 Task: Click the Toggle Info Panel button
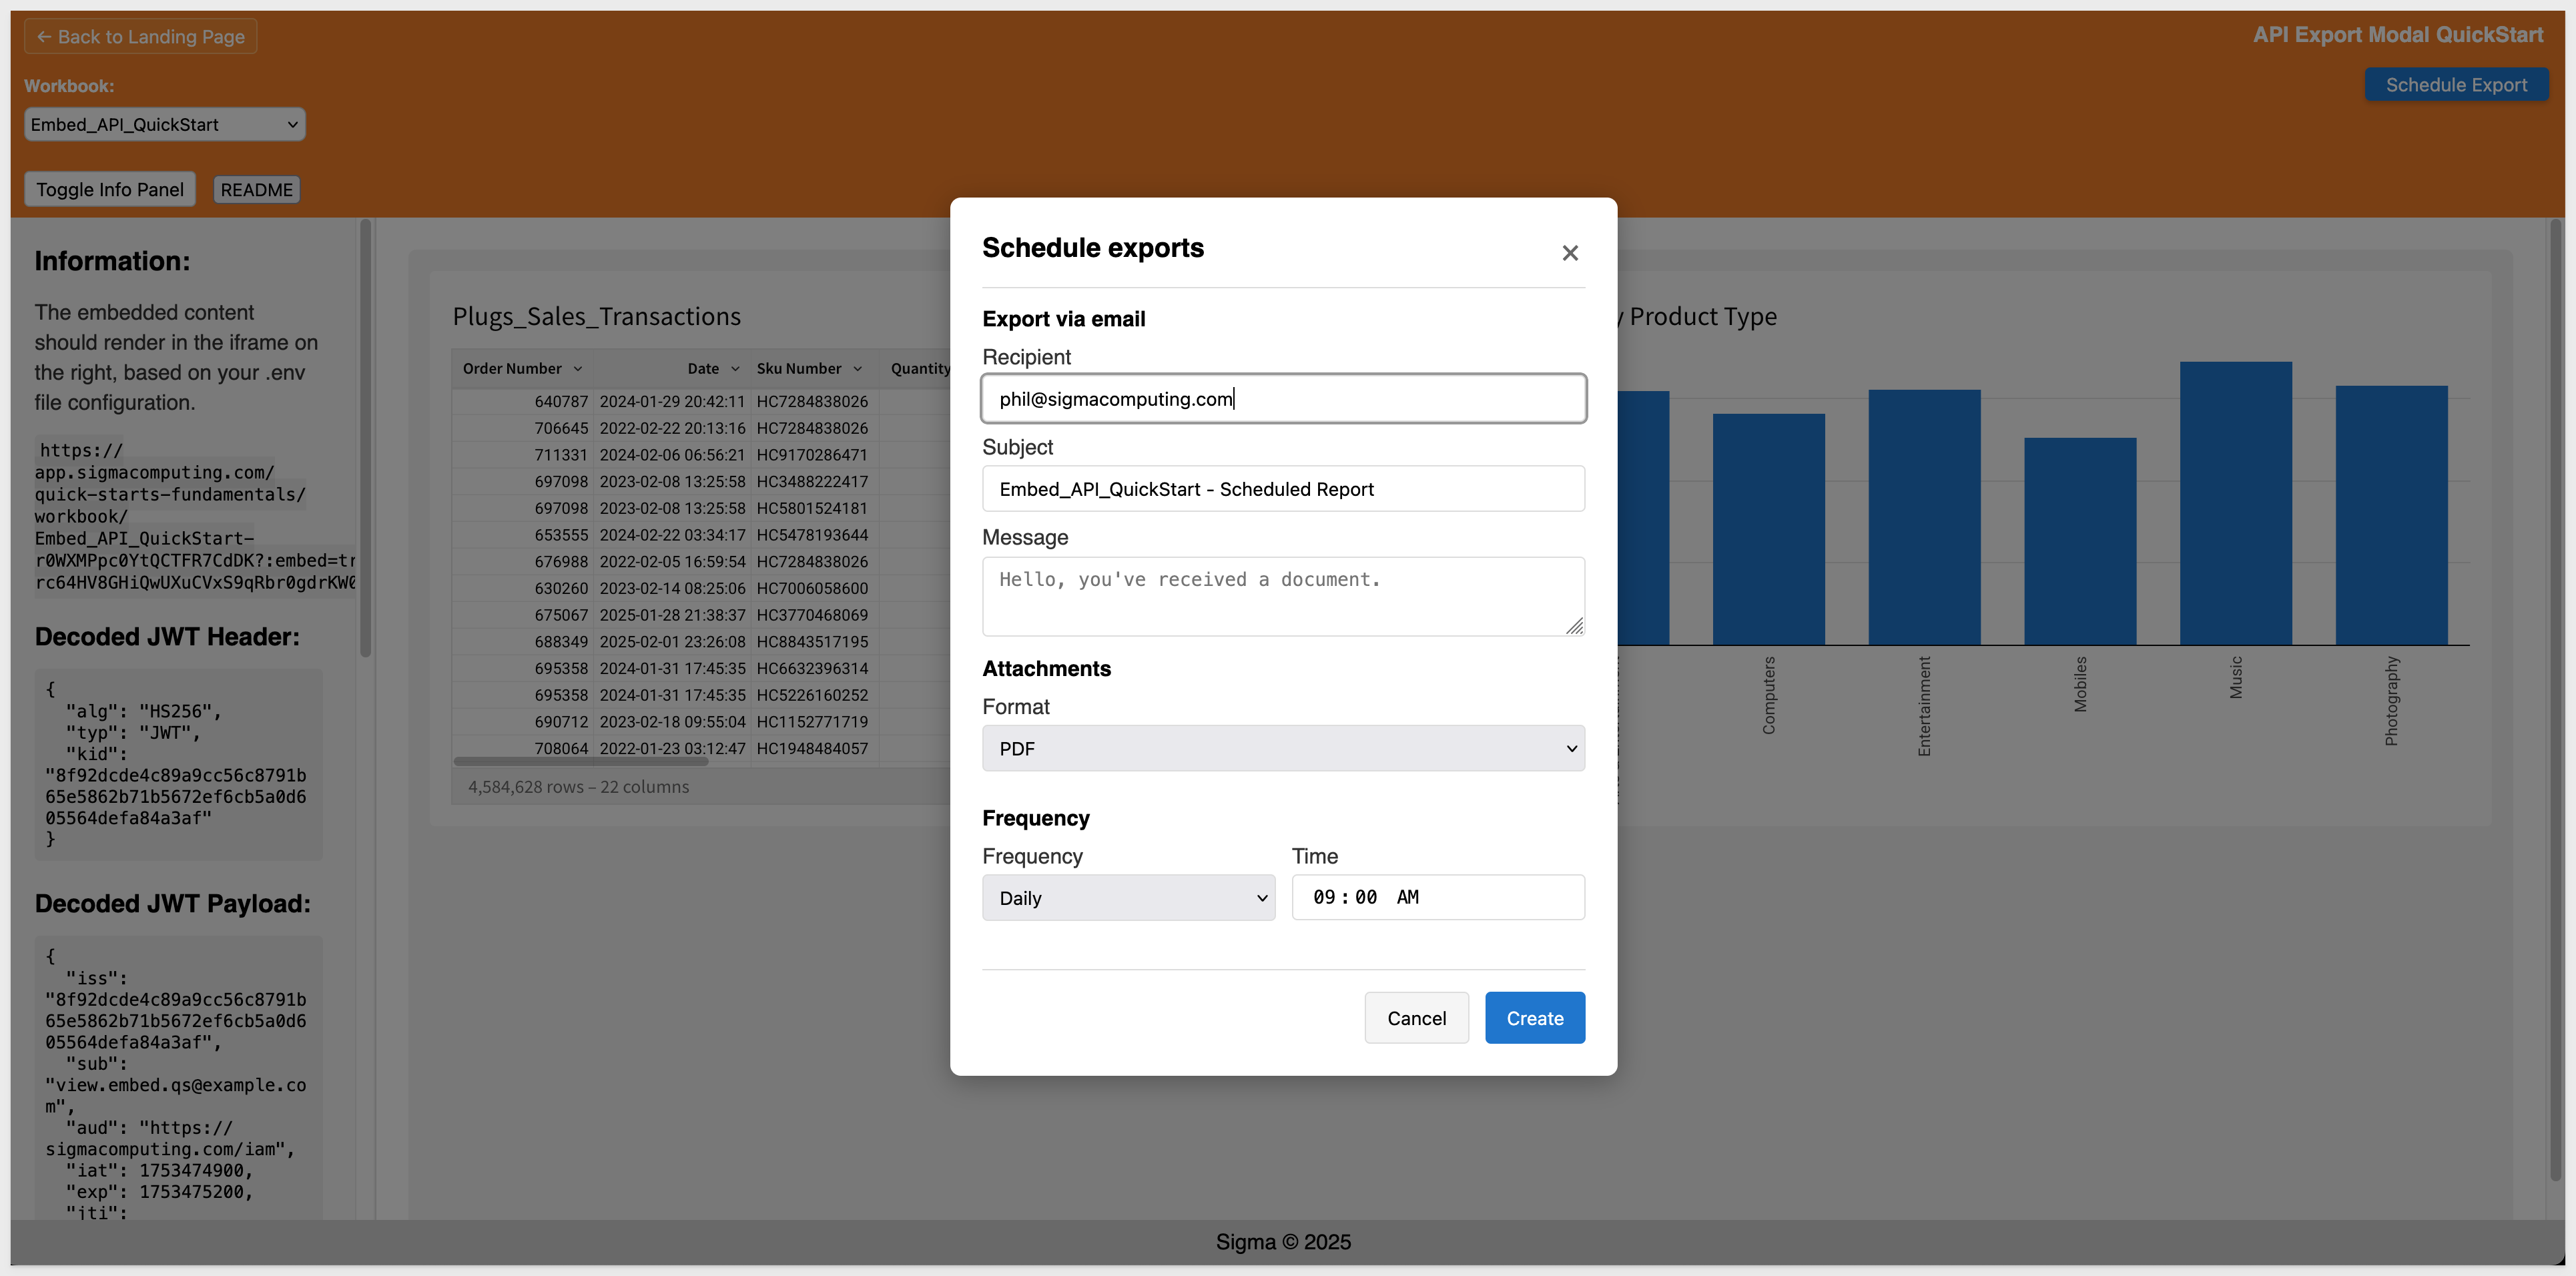pos(110,190)
